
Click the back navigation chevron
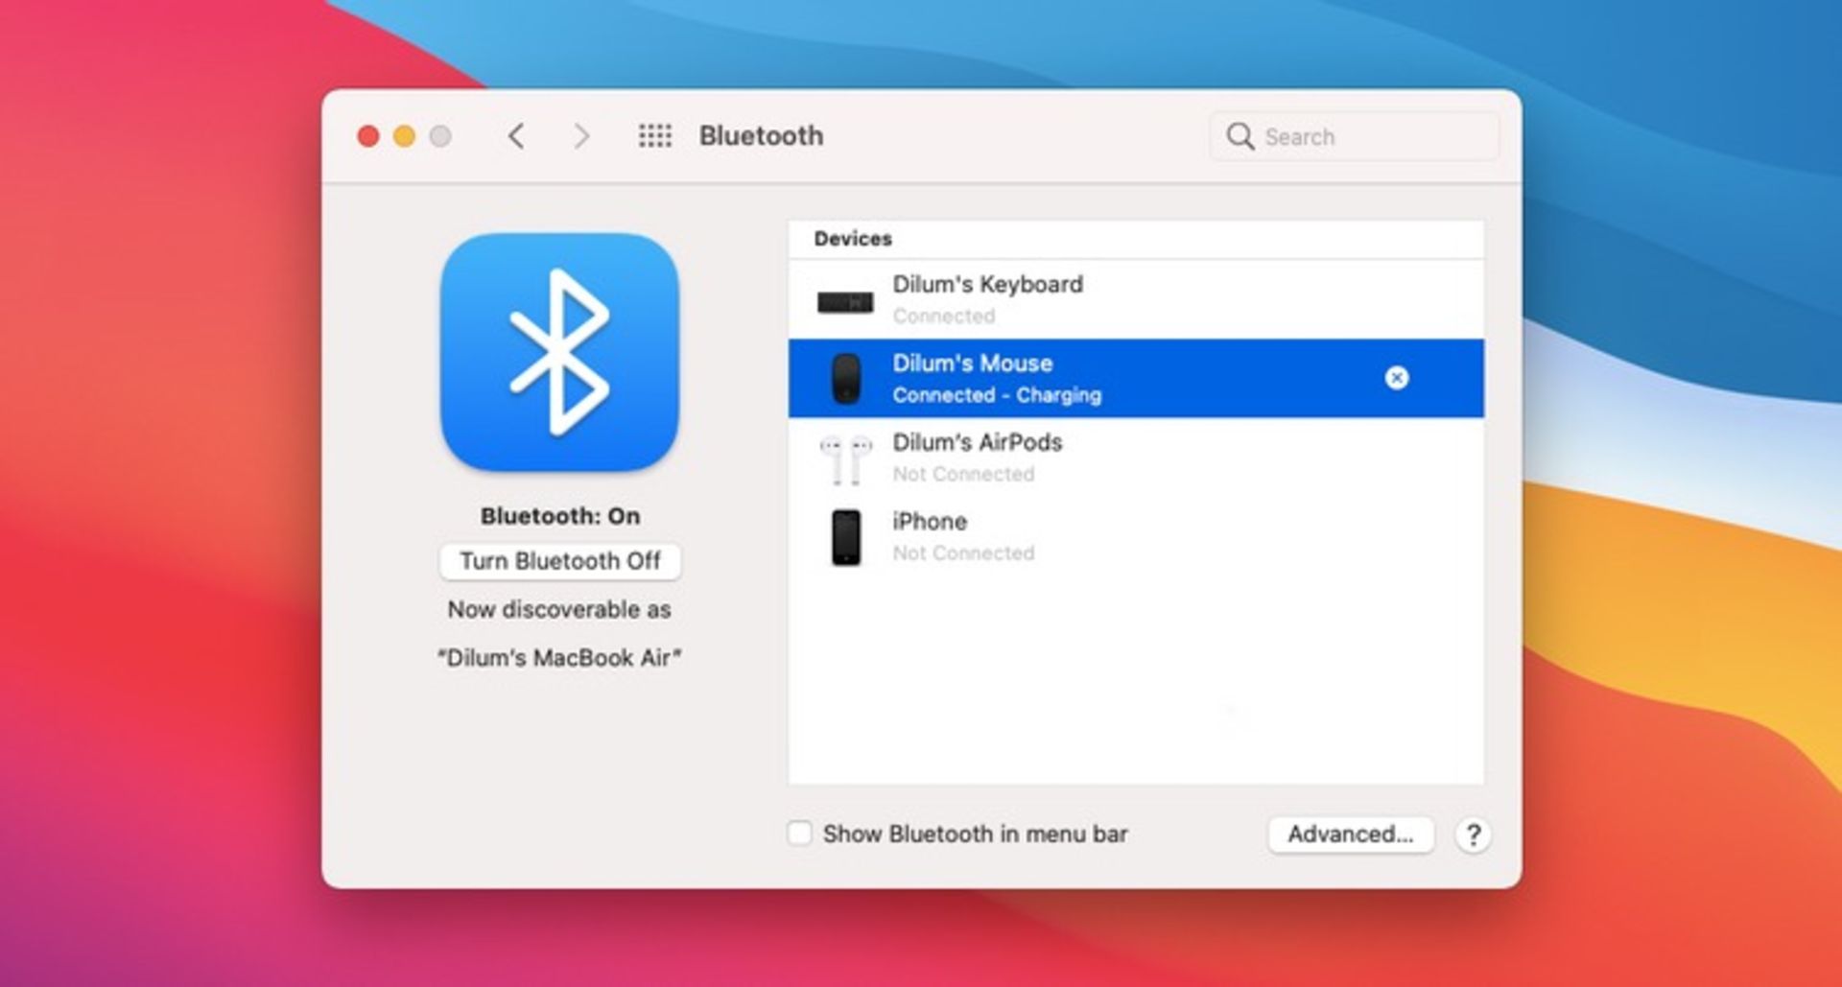point(516,136)
